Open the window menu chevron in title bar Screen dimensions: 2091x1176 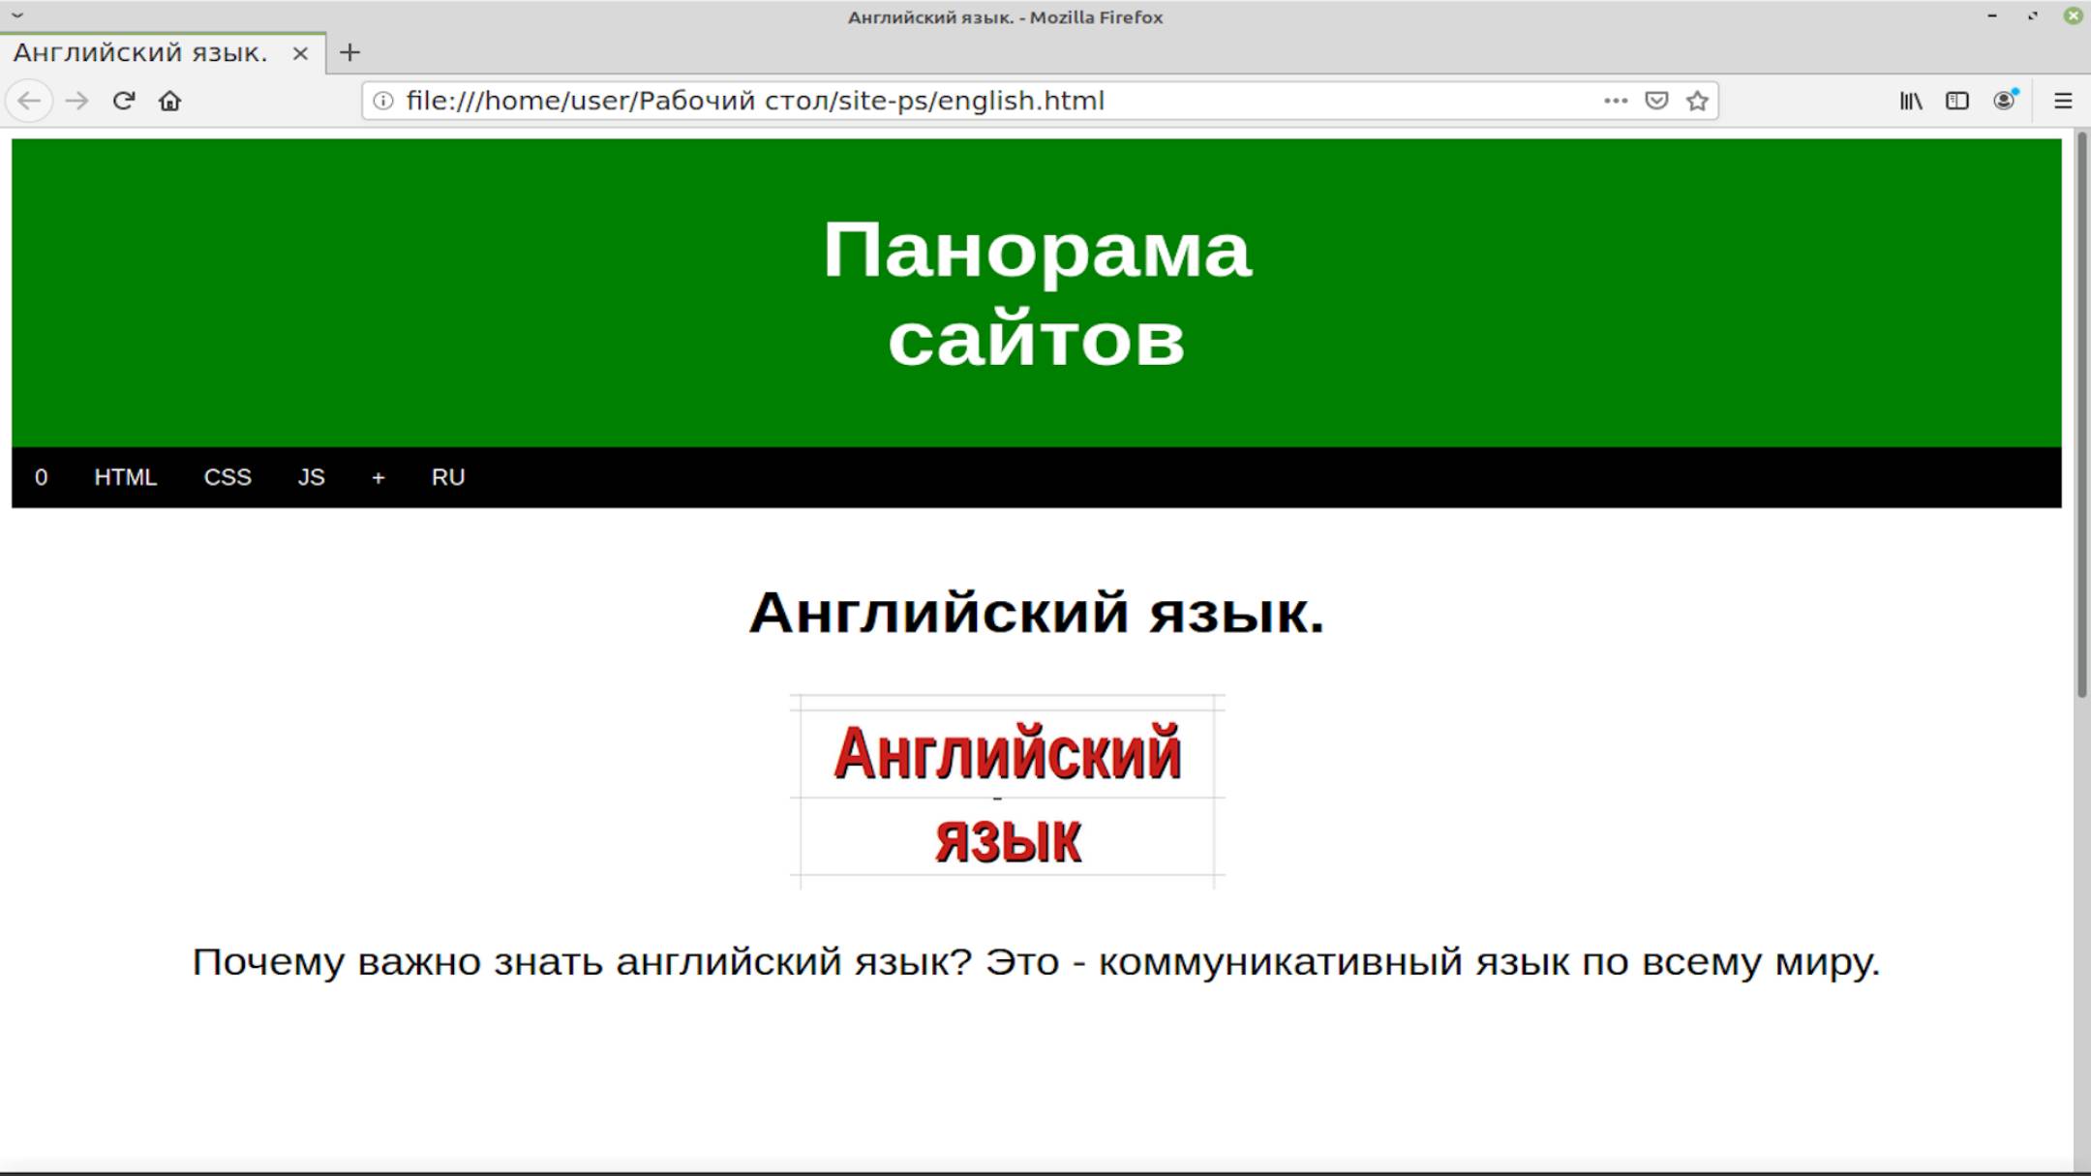[x=17, y=15]
